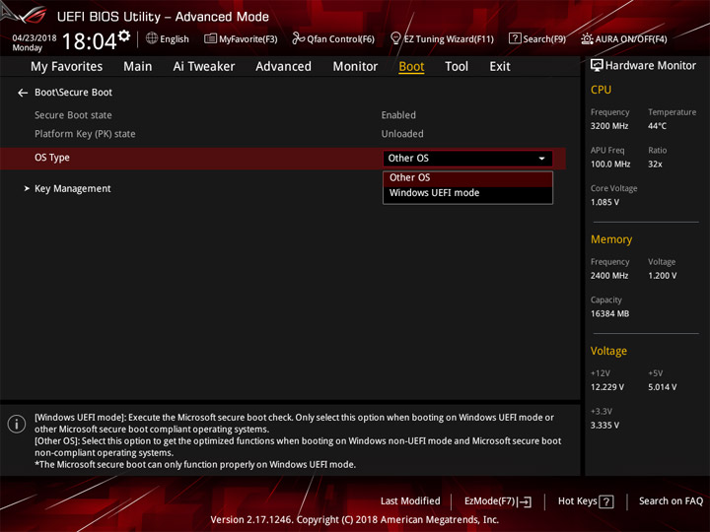This screenshot has width=710, height=532.
Task: Click the OS Type label
Action: click(52, 158)
